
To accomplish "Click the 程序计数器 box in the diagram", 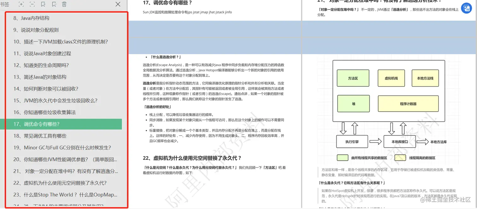I will [x=408, y=104].
